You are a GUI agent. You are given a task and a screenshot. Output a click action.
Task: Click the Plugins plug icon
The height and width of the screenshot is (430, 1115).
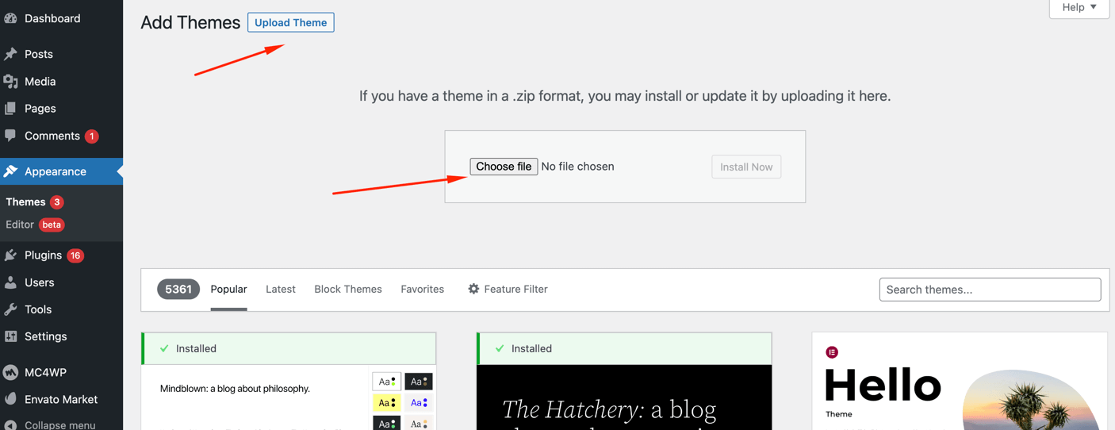point(11,255)
